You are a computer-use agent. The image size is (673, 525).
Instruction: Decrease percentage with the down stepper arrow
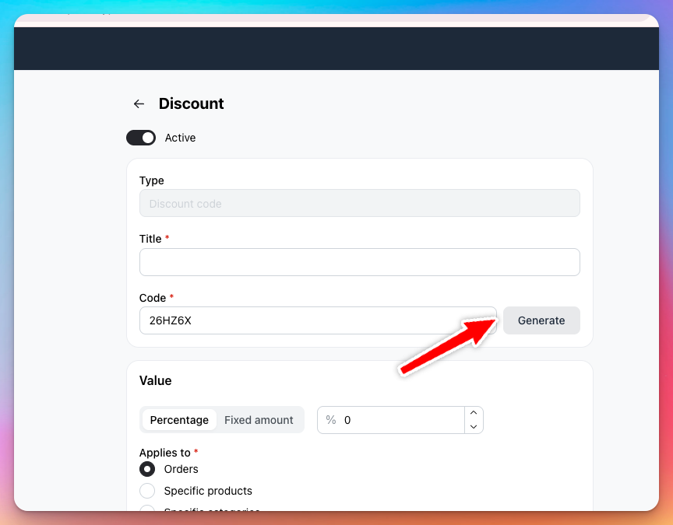474,427
